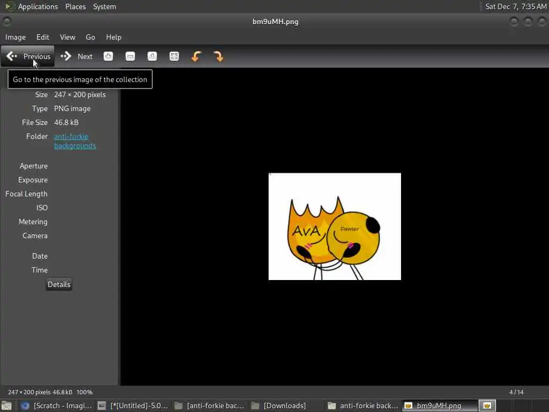This screenshot has height=412, width=549.
Task: Switch to anti-forkie back... taskbar window
Action: [x=363, y=406]
